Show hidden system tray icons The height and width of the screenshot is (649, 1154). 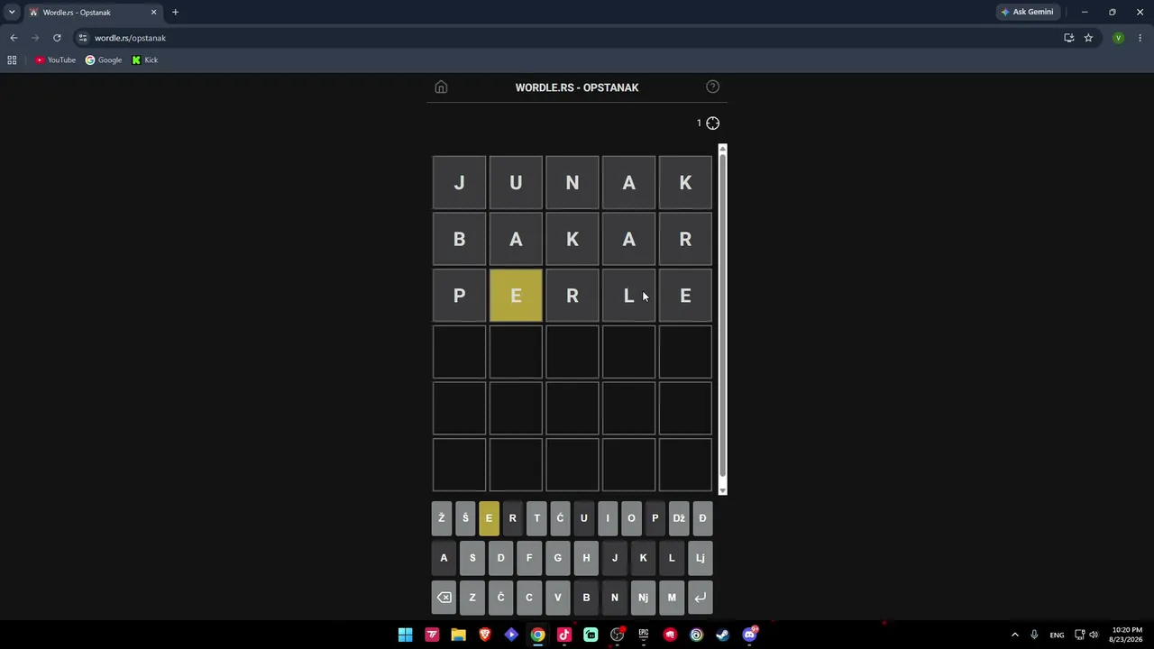[1014, 635]
